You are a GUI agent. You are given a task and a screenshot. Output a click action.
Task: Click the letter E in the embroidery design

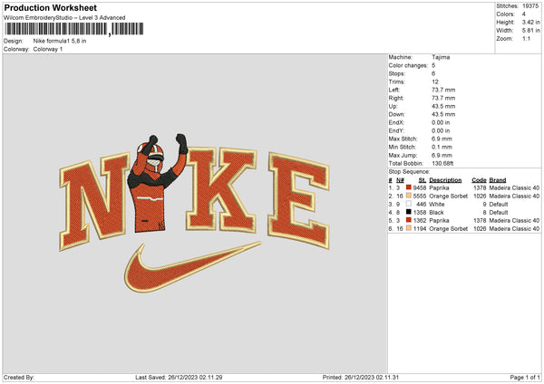click(x=298, y=200)
